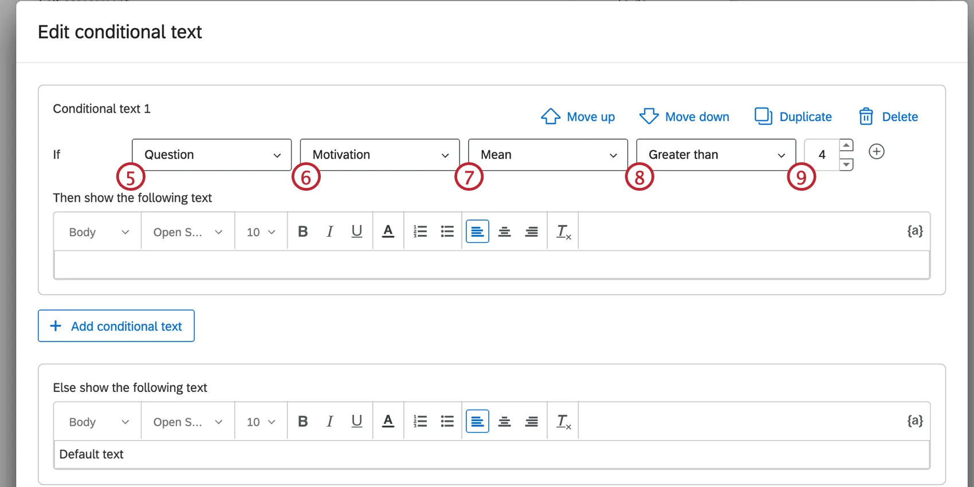Enable right alignment in Else text editor
974x487 pixels.
pyautogui.click(x=531, y=422)
